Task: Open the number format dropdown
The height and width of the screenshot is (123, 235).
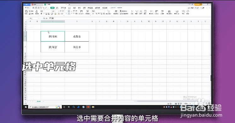Action: (x=98, y=11)
